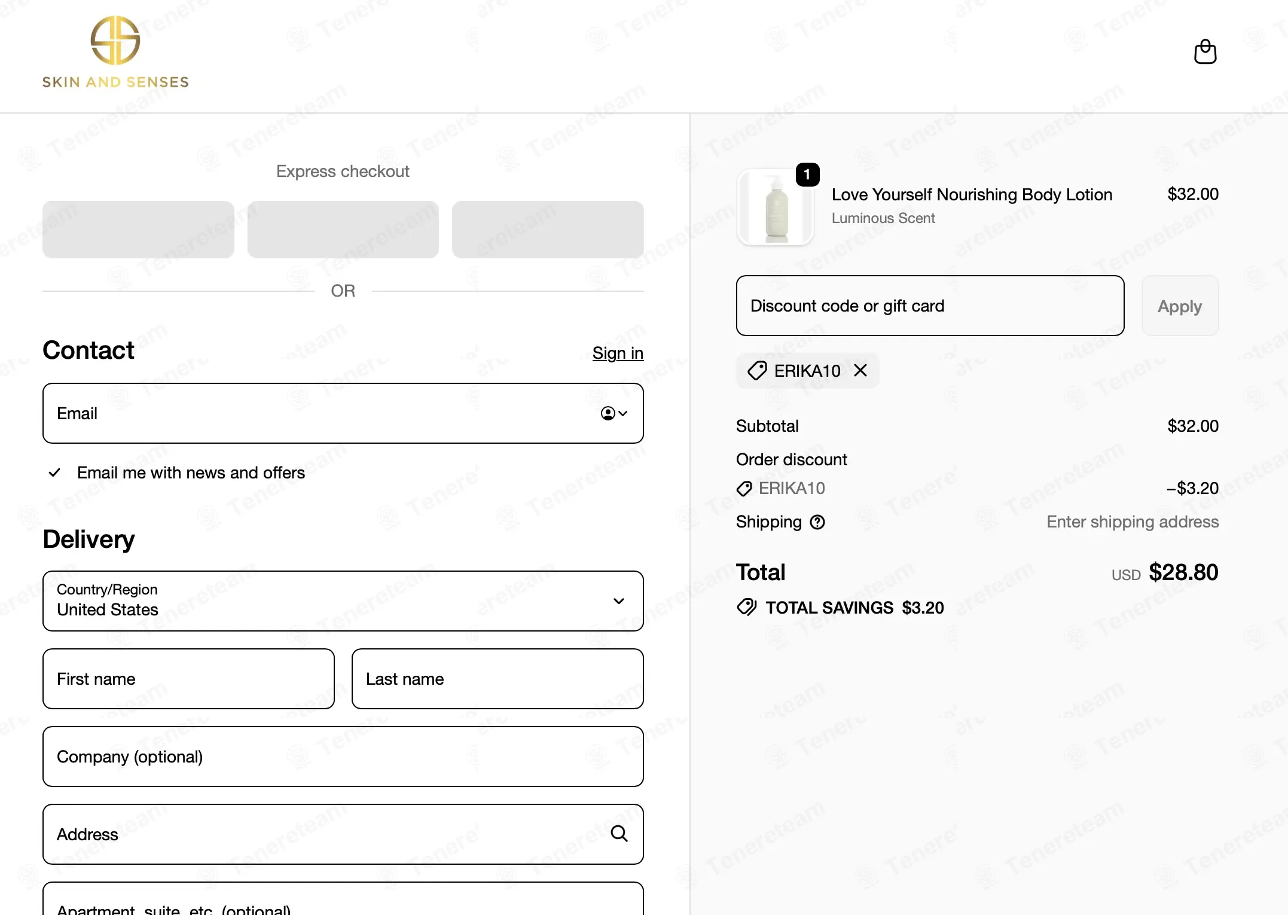The width and height of the screenshot is (1288, 915).
Task: Focus the First name field
Action: pyautogui.click(x=188, y=679)
